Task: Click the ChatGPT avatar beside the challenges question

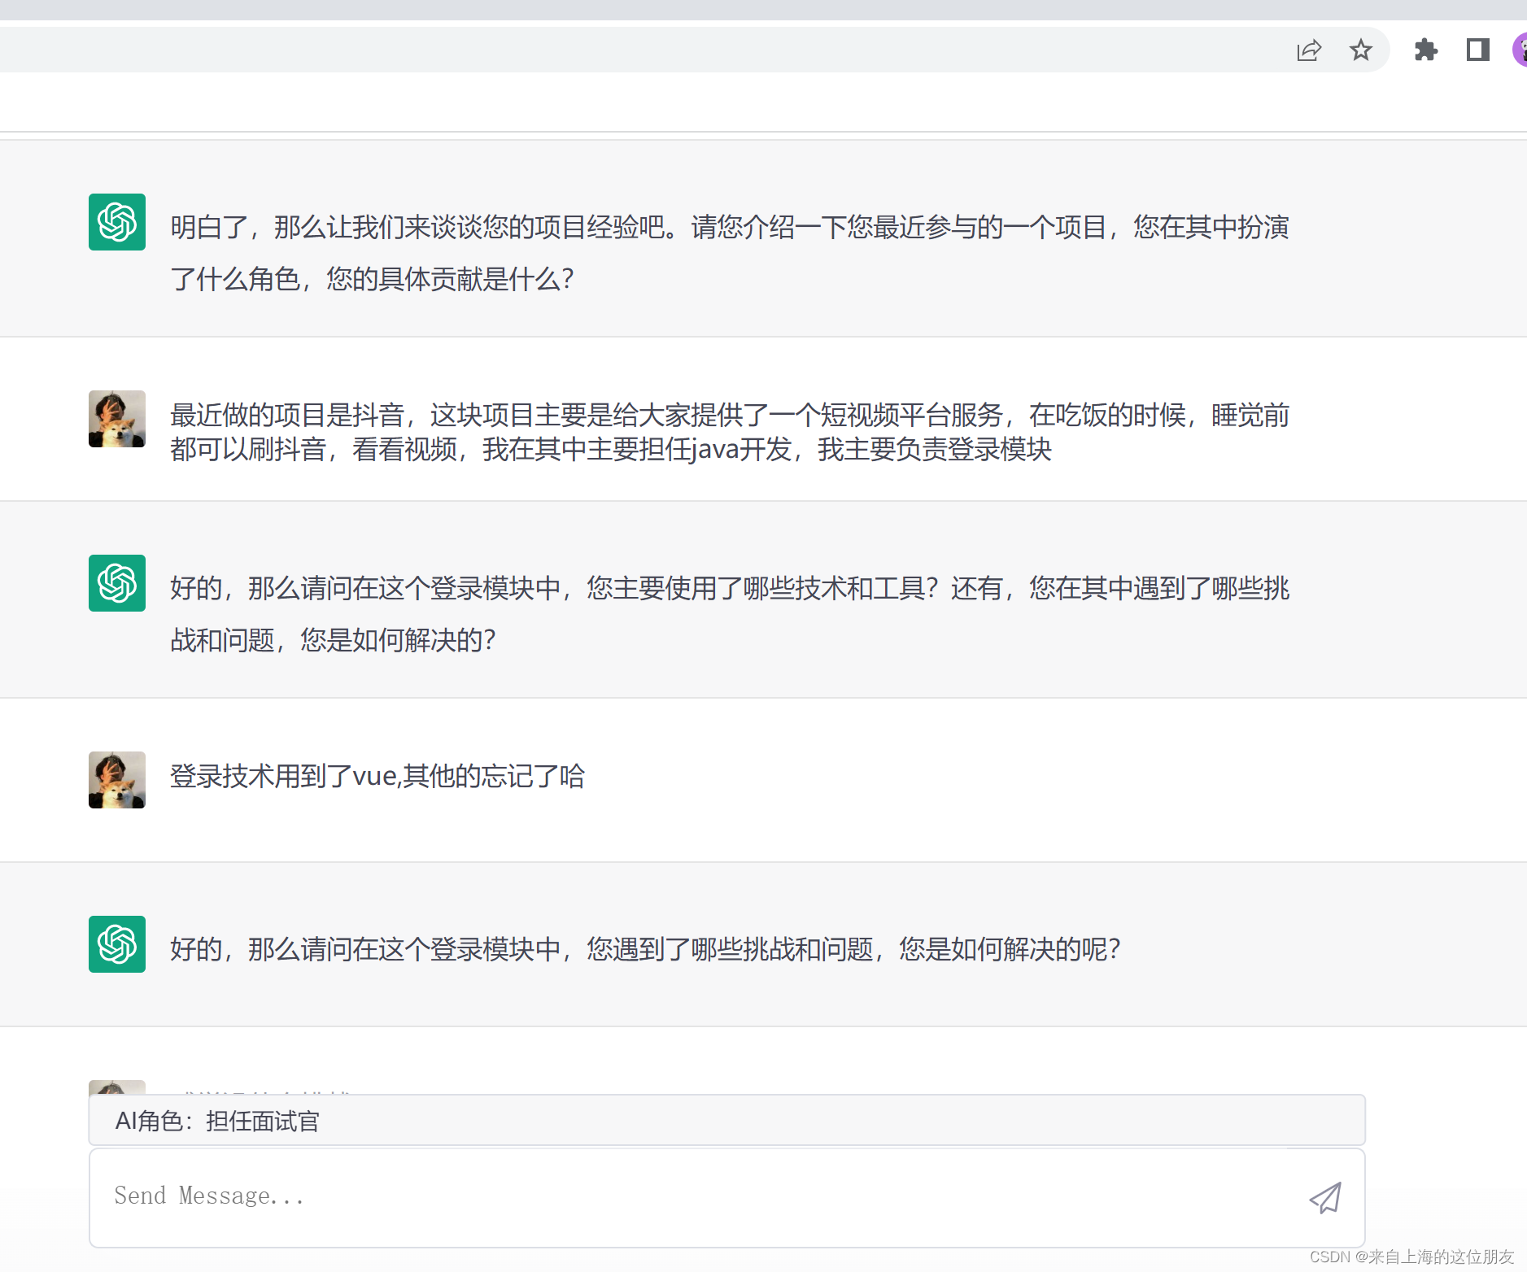Action: tap(116, 943)
